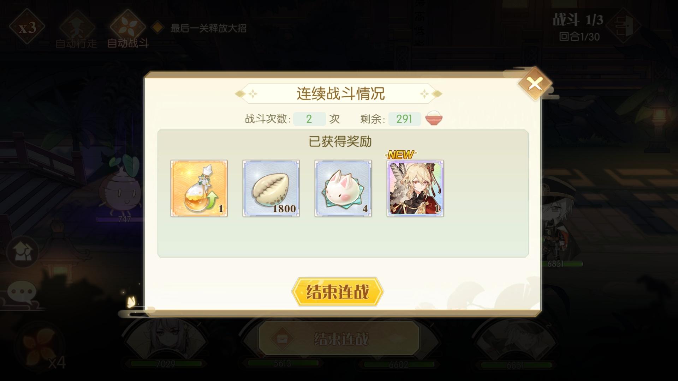Click the golden potion reward icon
This screenshot has height=381, width=678.
click(x=199, y=188)
